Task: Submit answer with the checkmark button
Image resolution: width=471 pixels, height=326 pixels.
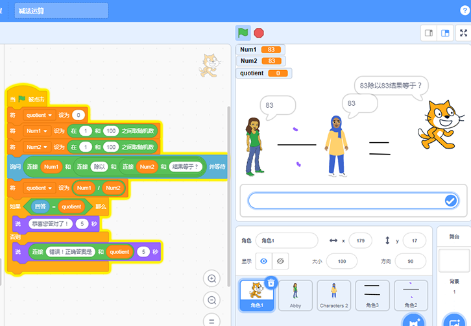Action: tap(451, 201)
